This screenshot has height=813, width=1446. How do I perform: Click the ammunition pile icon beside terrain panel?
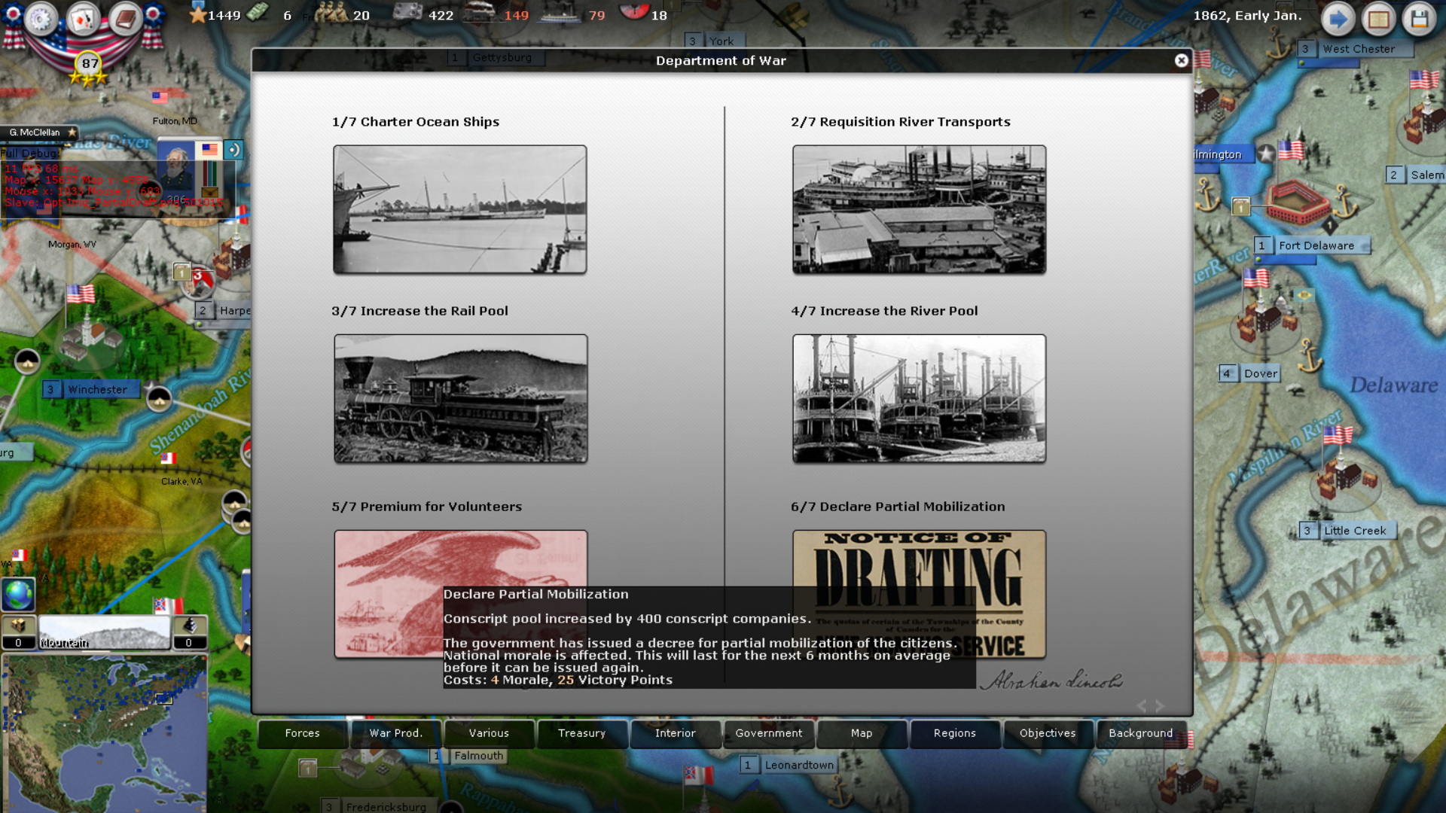tap(189, 632)
